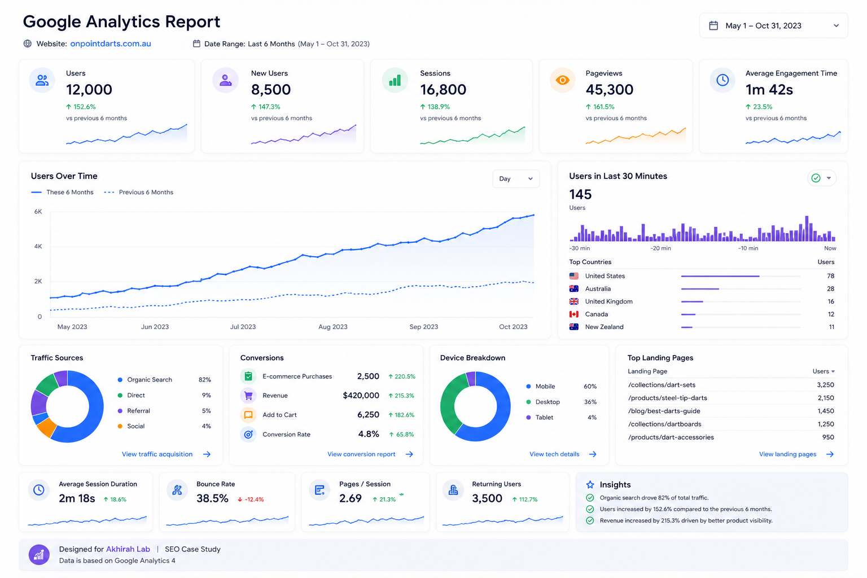867x578 pixels.
Task: Click the Revenue shopping cart icon
Action: pos(248,396)
